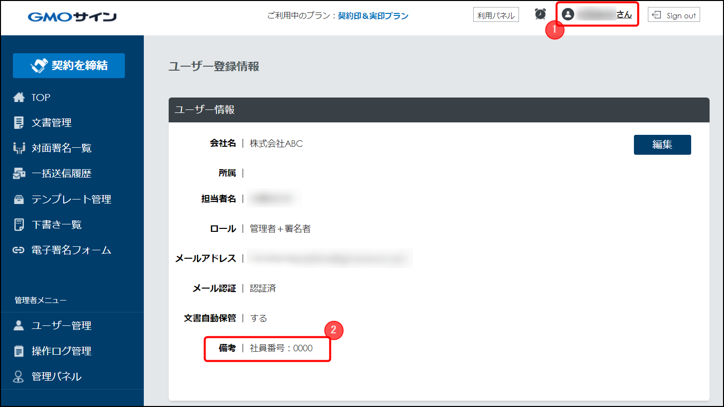The height and width of the screenshot is (407, 724).
Task: Click the 下書き一覧 draft icon
Action: [19, 225]
